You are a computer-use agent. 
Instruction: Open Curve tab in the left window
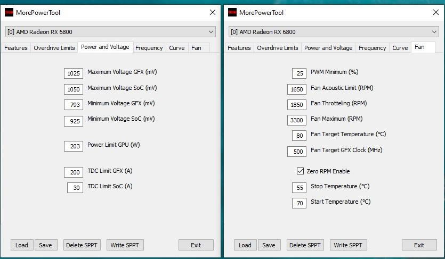[x=177, y=48]
